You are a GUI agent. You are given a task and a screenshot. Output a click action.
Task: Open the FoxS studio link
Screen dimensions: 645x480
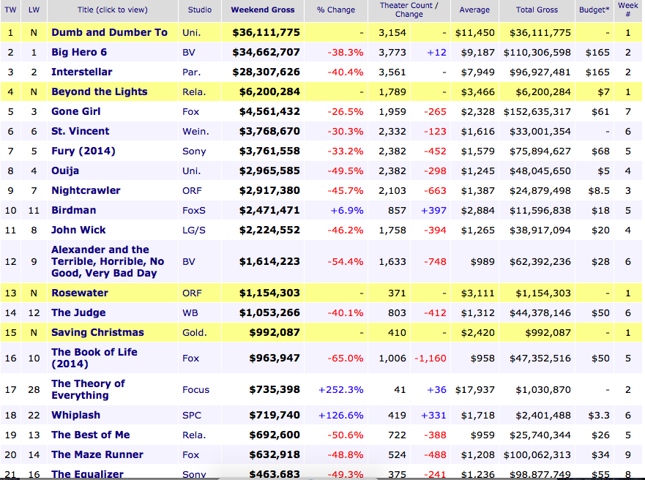194,210
